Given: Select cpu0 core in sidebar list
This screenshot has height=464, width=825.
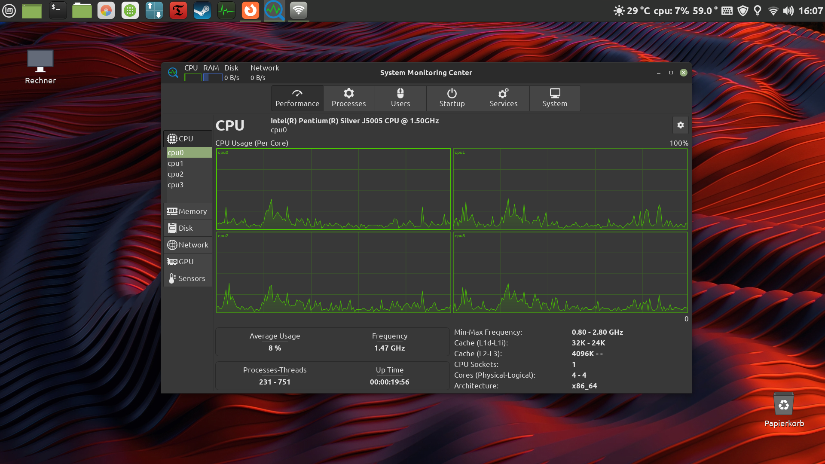Looking at the screenshot, I should pyautogui.click(x=189, y=153).
